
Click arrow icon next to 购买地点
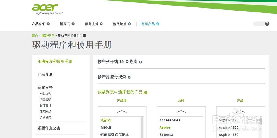pos(129,24)
